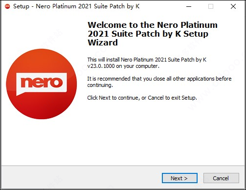The width and height of the screenshot is (246, 190).
Task: Click the 'It is recommended that you close' text
Action: [x=159, y=82]
